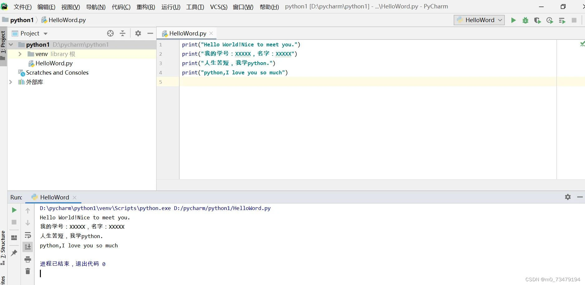Toggle the 1: Project side tool window
585x285 pixels.
pos(3,46)
